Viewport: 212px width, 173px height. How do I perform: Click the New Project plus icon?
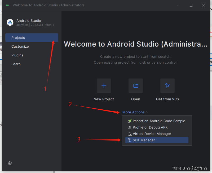(x=104, y=86)
